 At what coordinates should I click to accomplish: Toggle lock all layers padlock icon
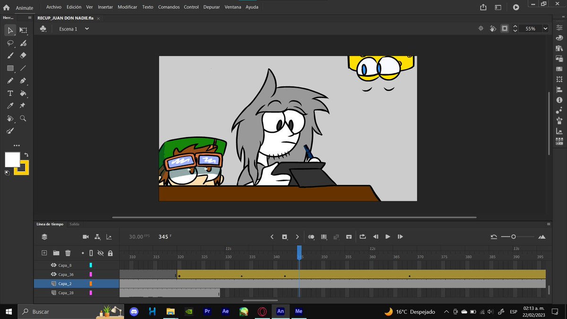click(110, 253)
